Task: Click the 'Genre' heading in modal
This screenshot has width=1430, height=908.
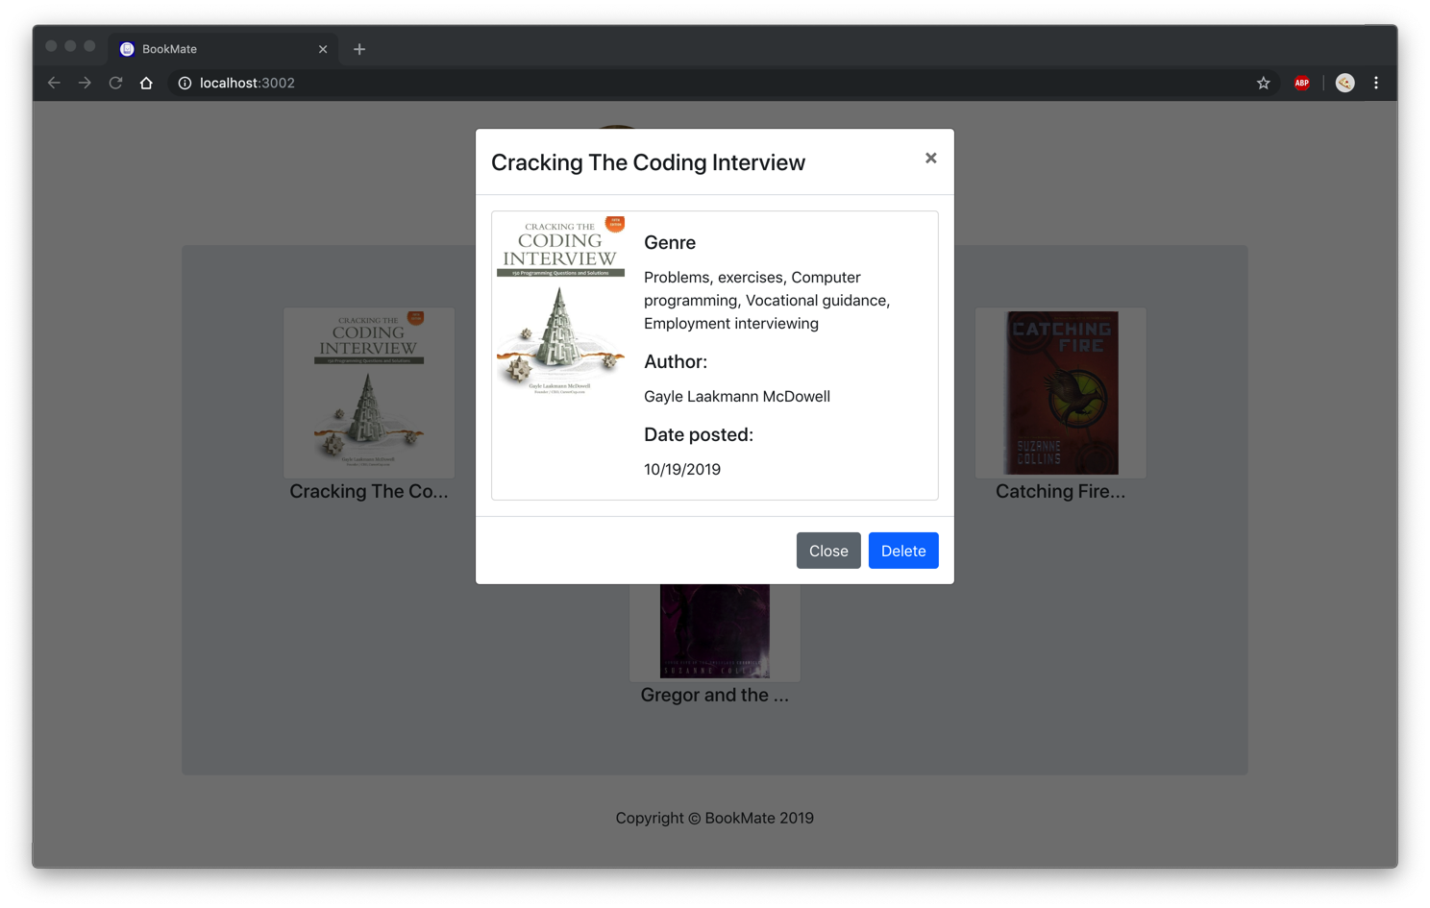Action: point(670,242)
